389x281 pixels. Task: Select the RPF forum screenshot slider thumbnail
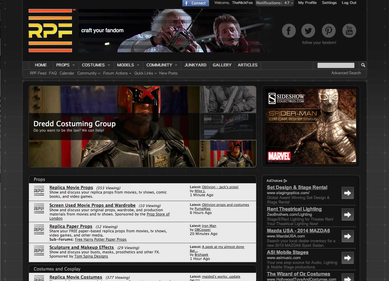(x=228, y=127)
